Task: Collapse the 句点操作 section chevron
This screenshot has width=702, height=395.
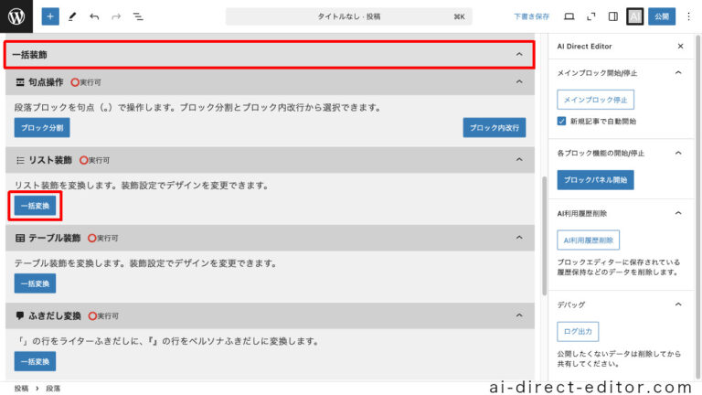Action: 519,81
